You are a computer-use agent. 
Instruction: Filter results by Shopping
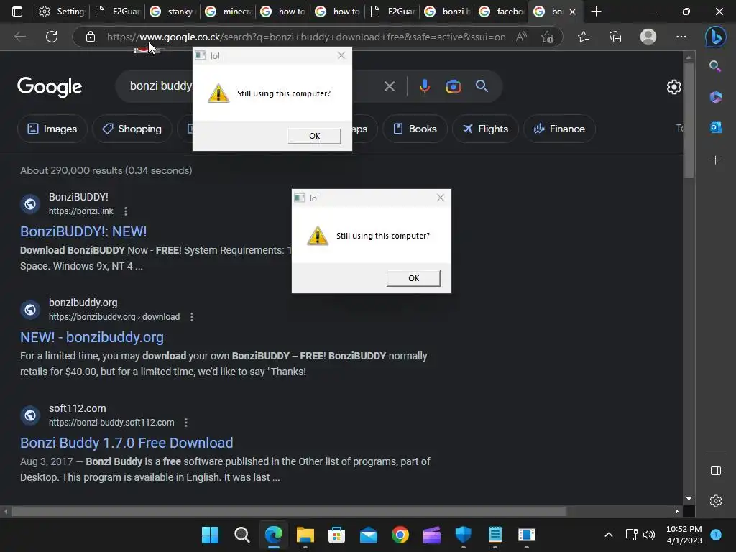[132, 129]
